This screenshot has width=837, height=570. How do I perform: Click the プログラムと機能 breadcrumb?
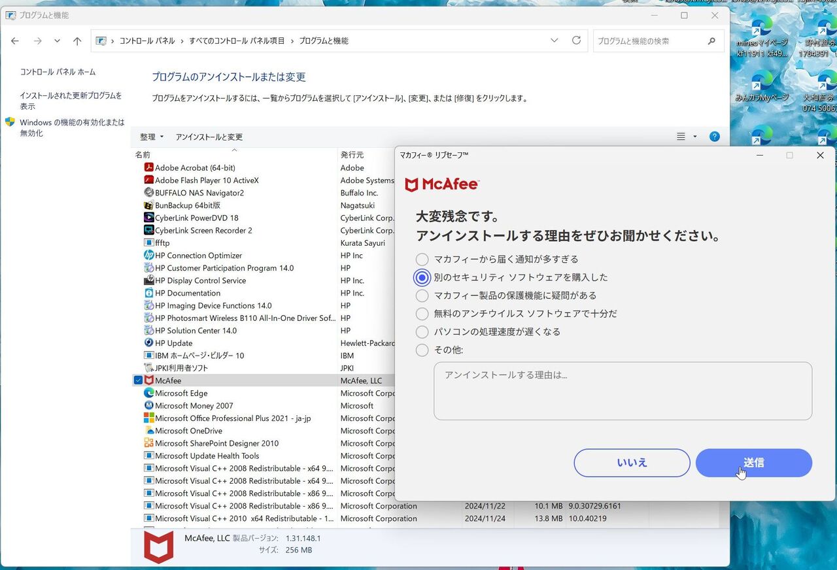pyautogui.click(x=324, y=41)
